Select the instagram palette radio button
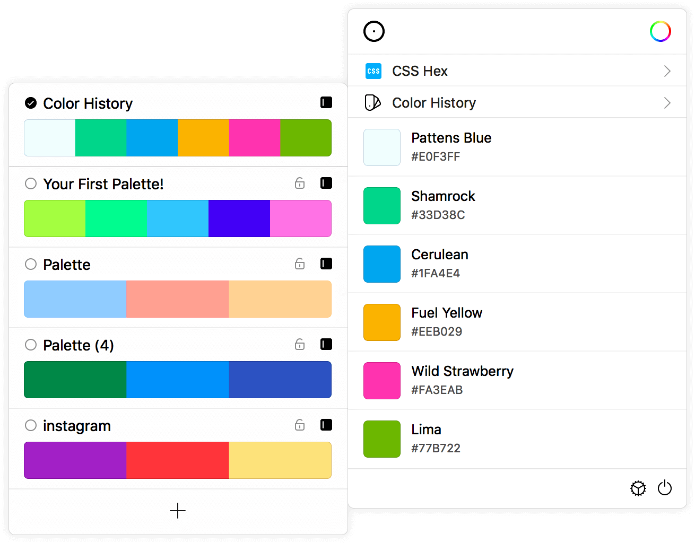The width and height of the screenshot is (695, 543). tap(31, 425)
